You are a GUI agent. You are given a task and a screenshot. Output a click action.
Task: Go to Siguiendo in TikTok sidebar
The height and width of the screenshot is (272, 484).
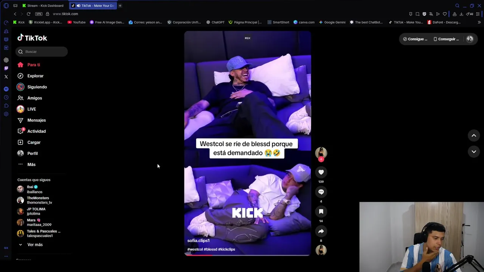32,87
